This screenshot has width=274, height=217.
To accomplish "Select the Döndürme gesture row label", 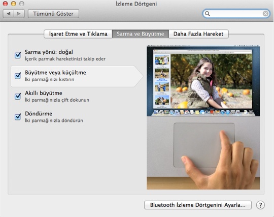I will (x=39, y=113).
